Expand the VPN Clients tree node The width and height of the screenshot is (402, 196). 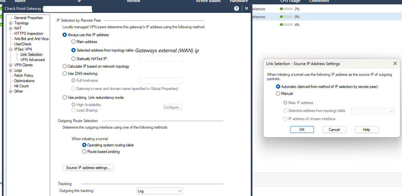pos(11,65)
